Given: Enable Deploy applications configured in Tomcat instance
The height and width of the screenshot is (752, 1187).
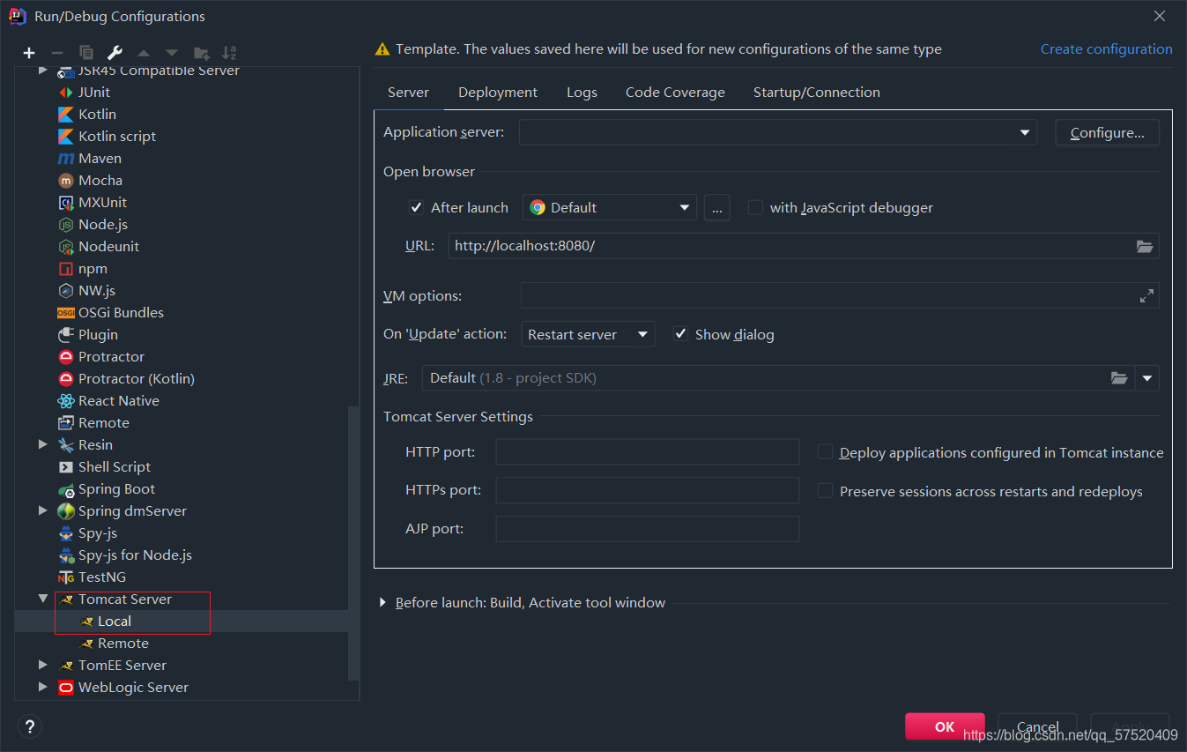Looking at the screenshot, I should 825,452.
